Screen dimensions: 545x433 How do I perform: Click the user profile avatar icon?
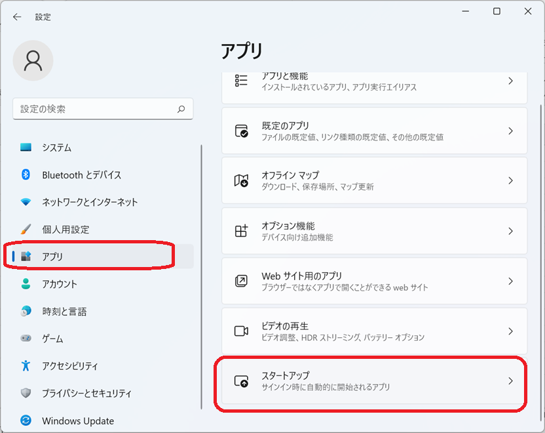33,60
